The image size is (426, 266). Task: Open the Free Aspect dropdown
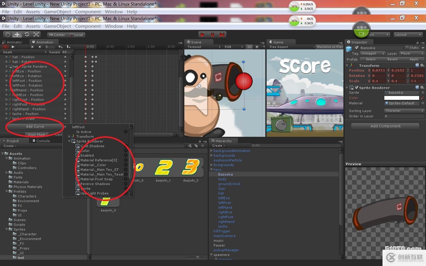click(x=292, y=47)
